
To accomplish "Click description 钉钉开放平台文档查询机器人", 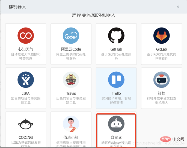I will tap(162, 101).
